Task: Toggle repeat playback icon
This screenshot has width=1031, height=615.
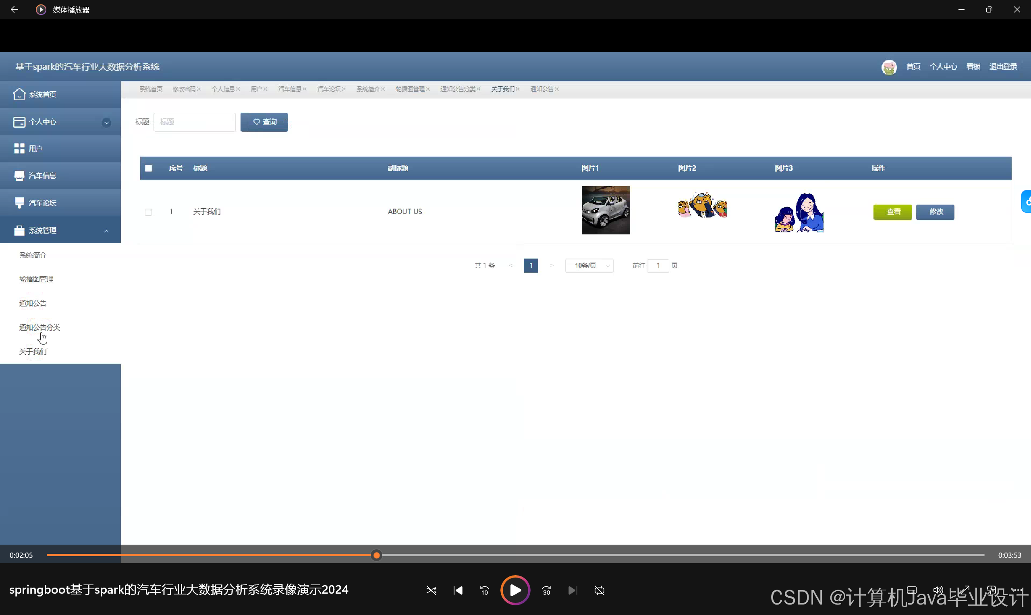Action: point(599,590)
